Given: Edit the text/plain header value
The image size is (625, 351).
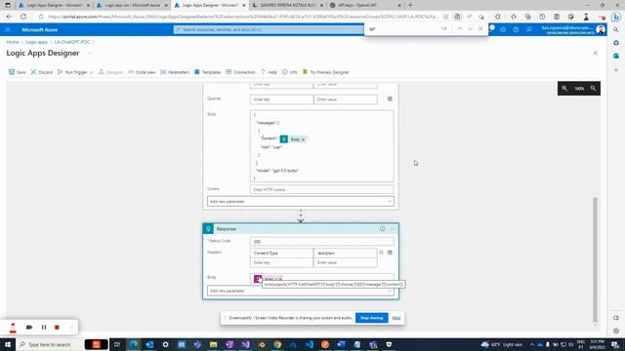Looking at the screenshot, I should click(x=345, y=253).
